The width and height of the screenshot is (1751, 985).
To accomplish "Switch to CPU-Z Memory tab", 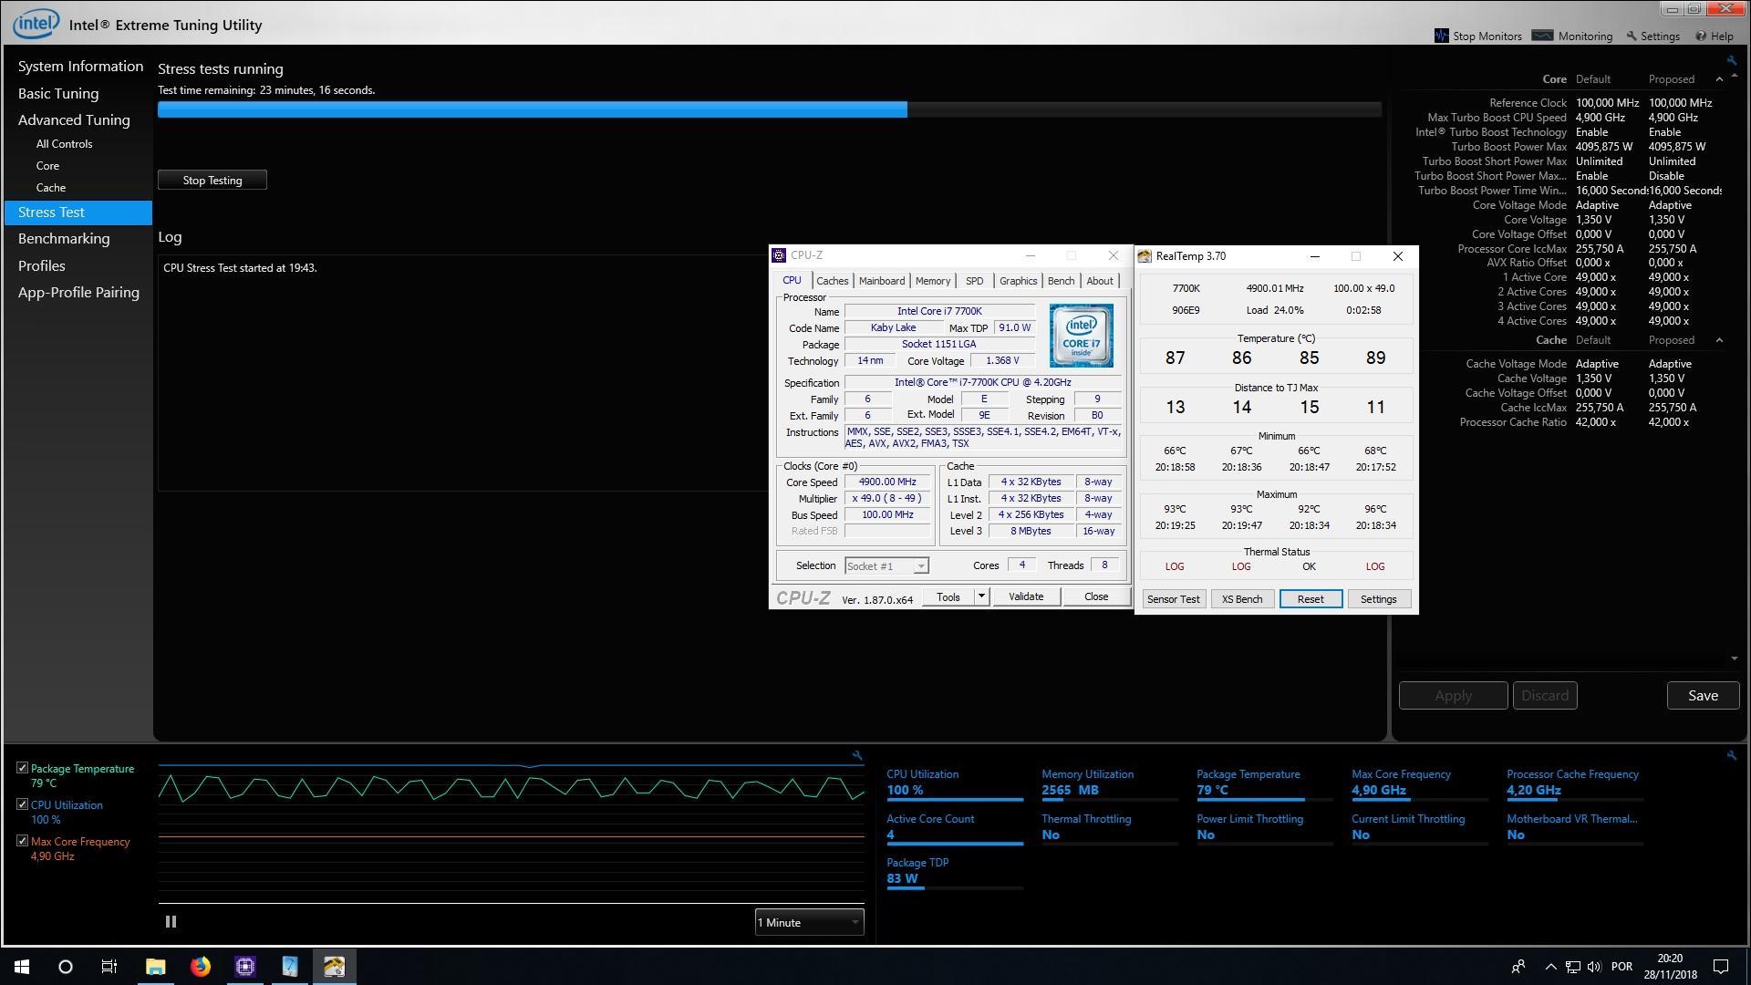I will tap(932, 281).
